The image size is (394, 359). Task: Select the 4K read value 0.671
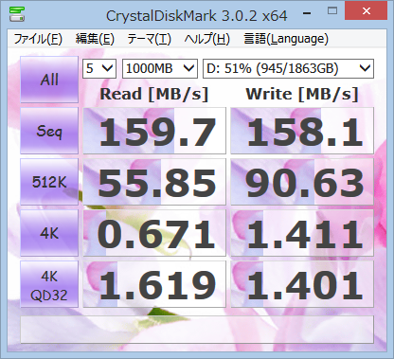(154, 233)
